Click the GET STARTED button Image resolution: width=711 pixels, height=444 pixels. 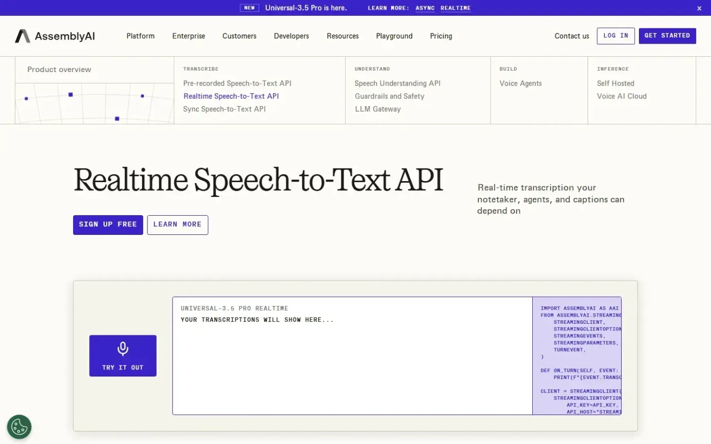[x=667, y=36]
